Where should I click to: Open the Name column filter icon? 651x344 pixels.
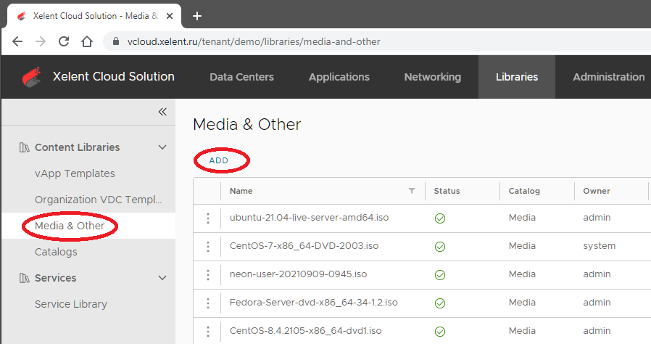(x=412, y=191)
